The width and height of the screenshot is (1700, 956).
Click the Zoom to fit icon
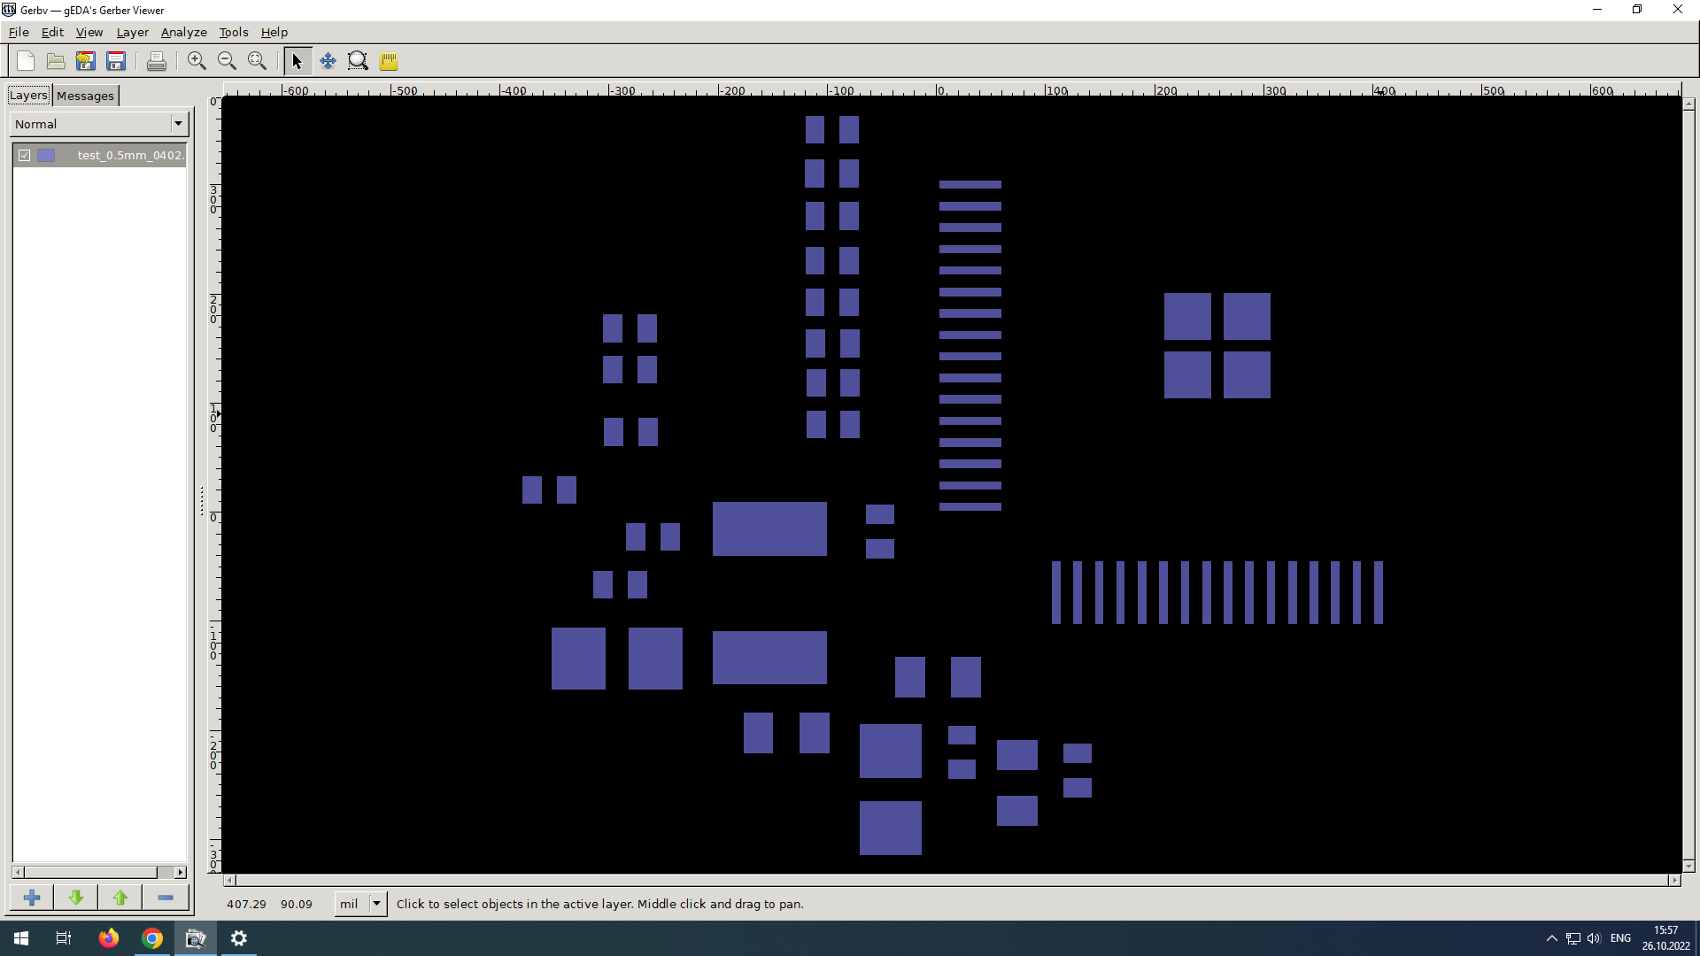click(257, 61)
